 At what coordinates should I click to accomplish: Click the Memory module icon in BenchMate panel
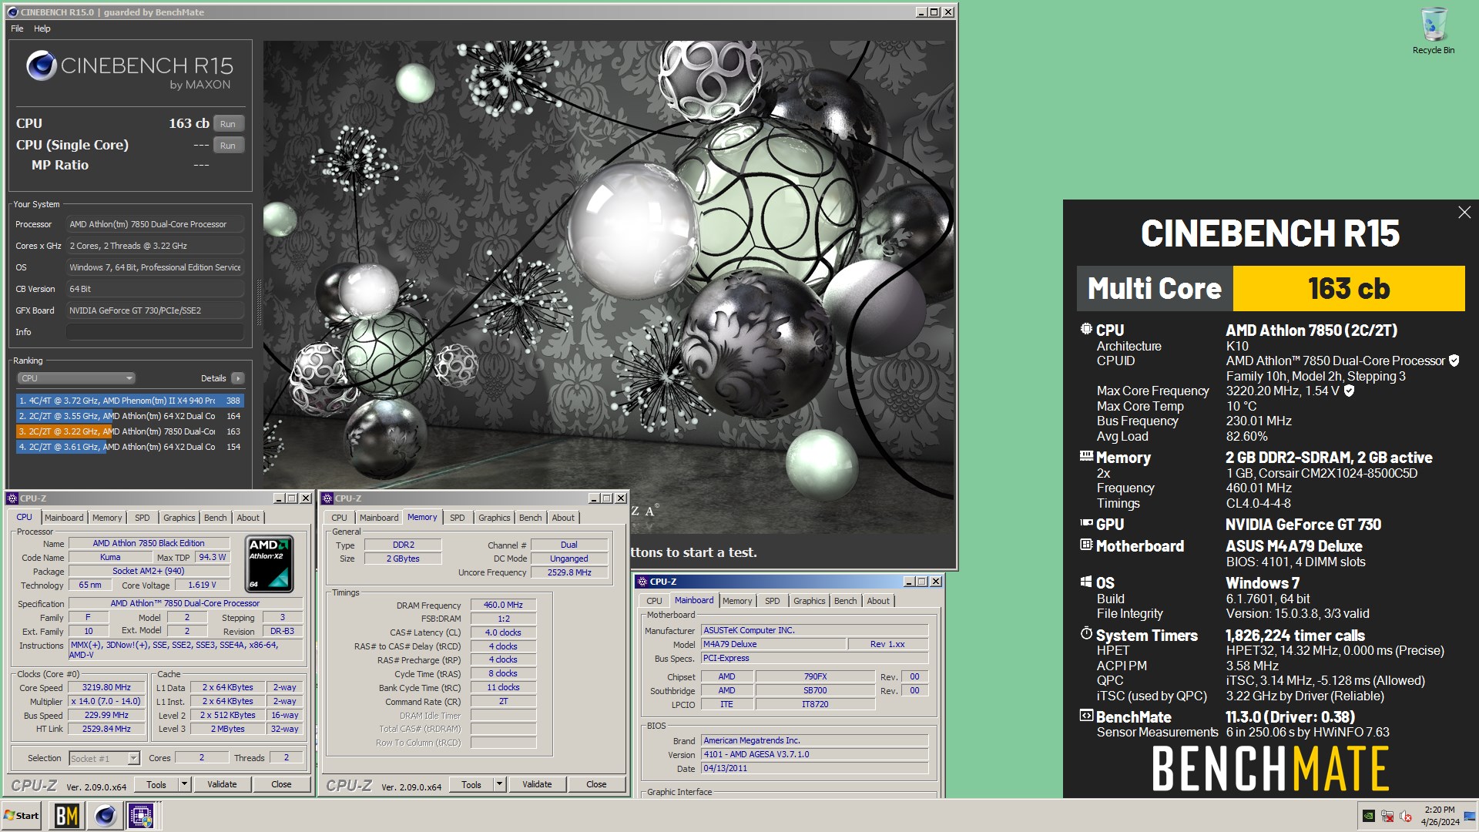(1086, 456)
